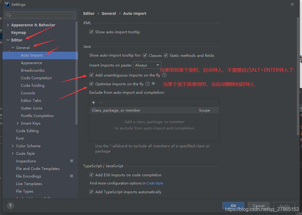This screenshot has width=302, height=215.
Task: Click the project icon next to Inspections
Action: tap(71, 161)
